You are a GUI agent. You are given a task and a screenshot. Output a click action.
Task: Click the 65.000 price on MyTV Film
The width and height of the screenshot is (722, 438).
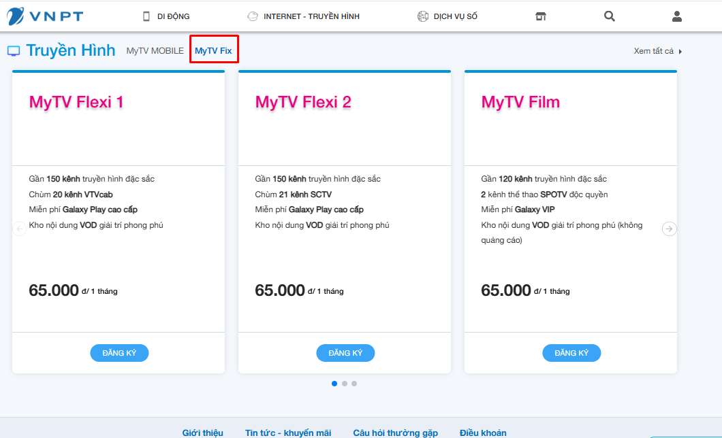tap(506, 290)
